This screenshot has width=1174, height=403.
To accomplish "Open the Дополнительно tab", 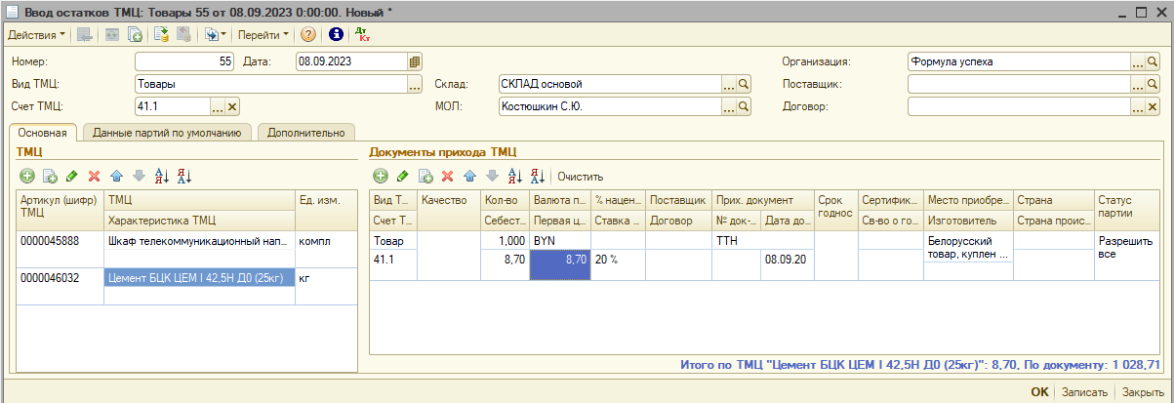I will (x=305, y=132).
